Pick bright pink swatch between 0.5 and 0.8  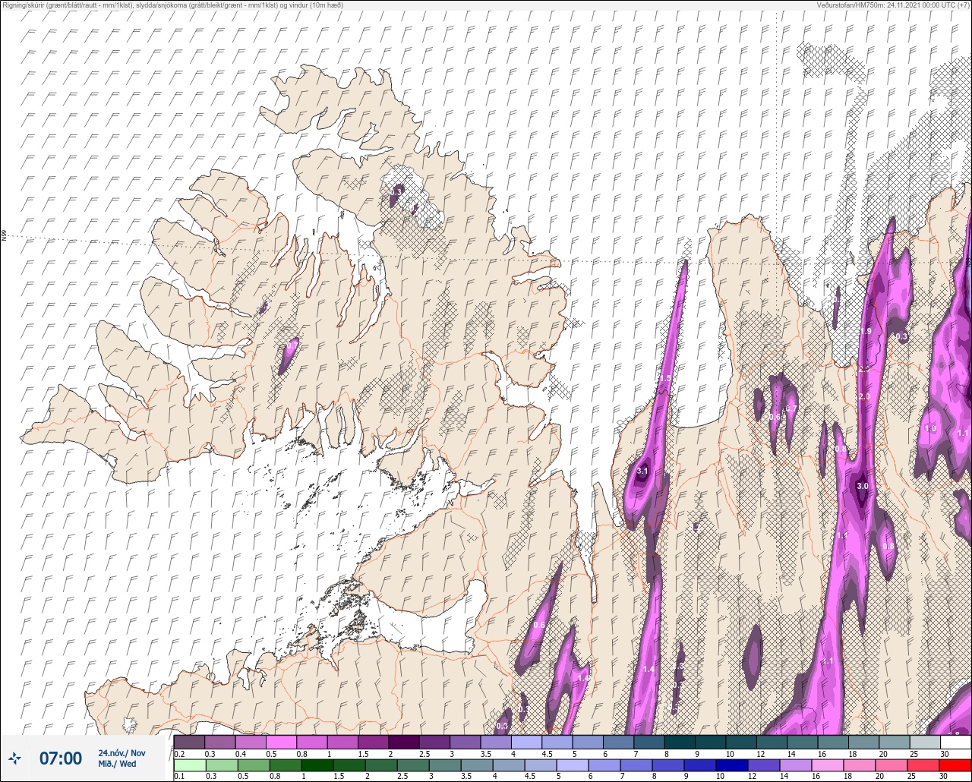[281, 742]
